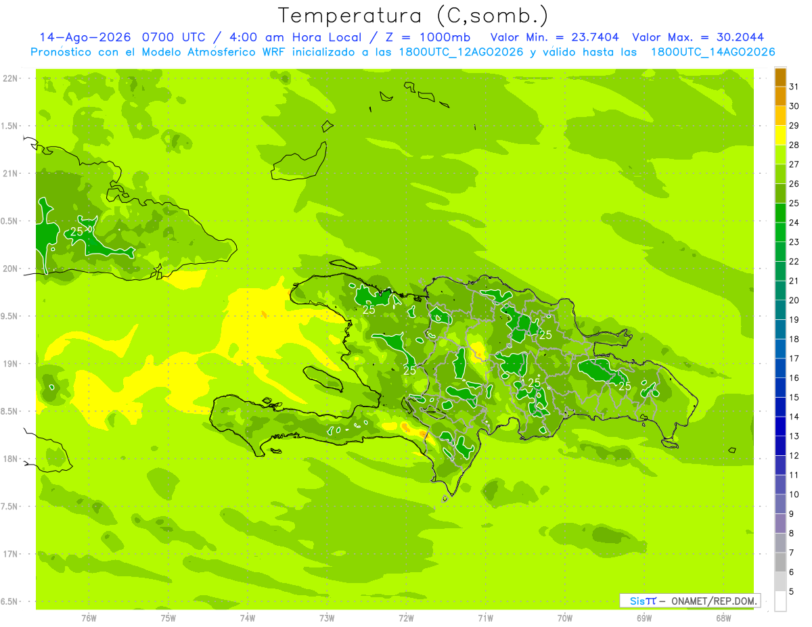
Task: Click the ONAMET/REP.DOM. credit label
Action: [x=713, y=601]
